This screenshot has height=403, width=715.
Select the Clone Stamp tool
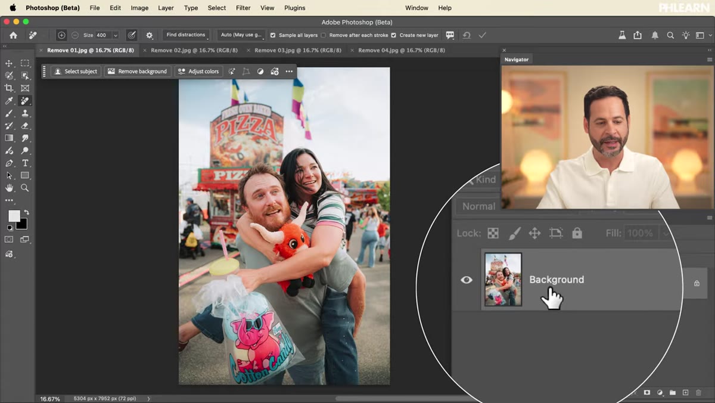25,113
